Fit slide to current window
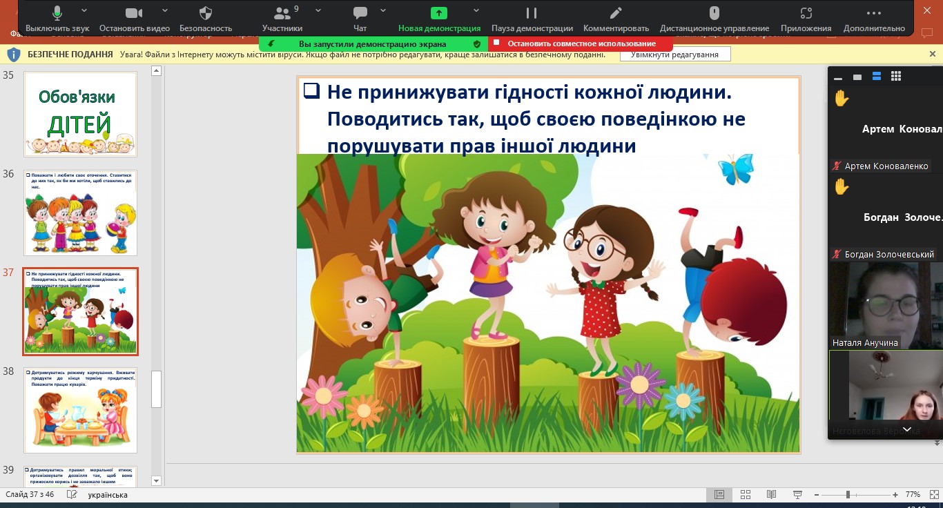Screen dimensions: 943x508 [933, 494]
